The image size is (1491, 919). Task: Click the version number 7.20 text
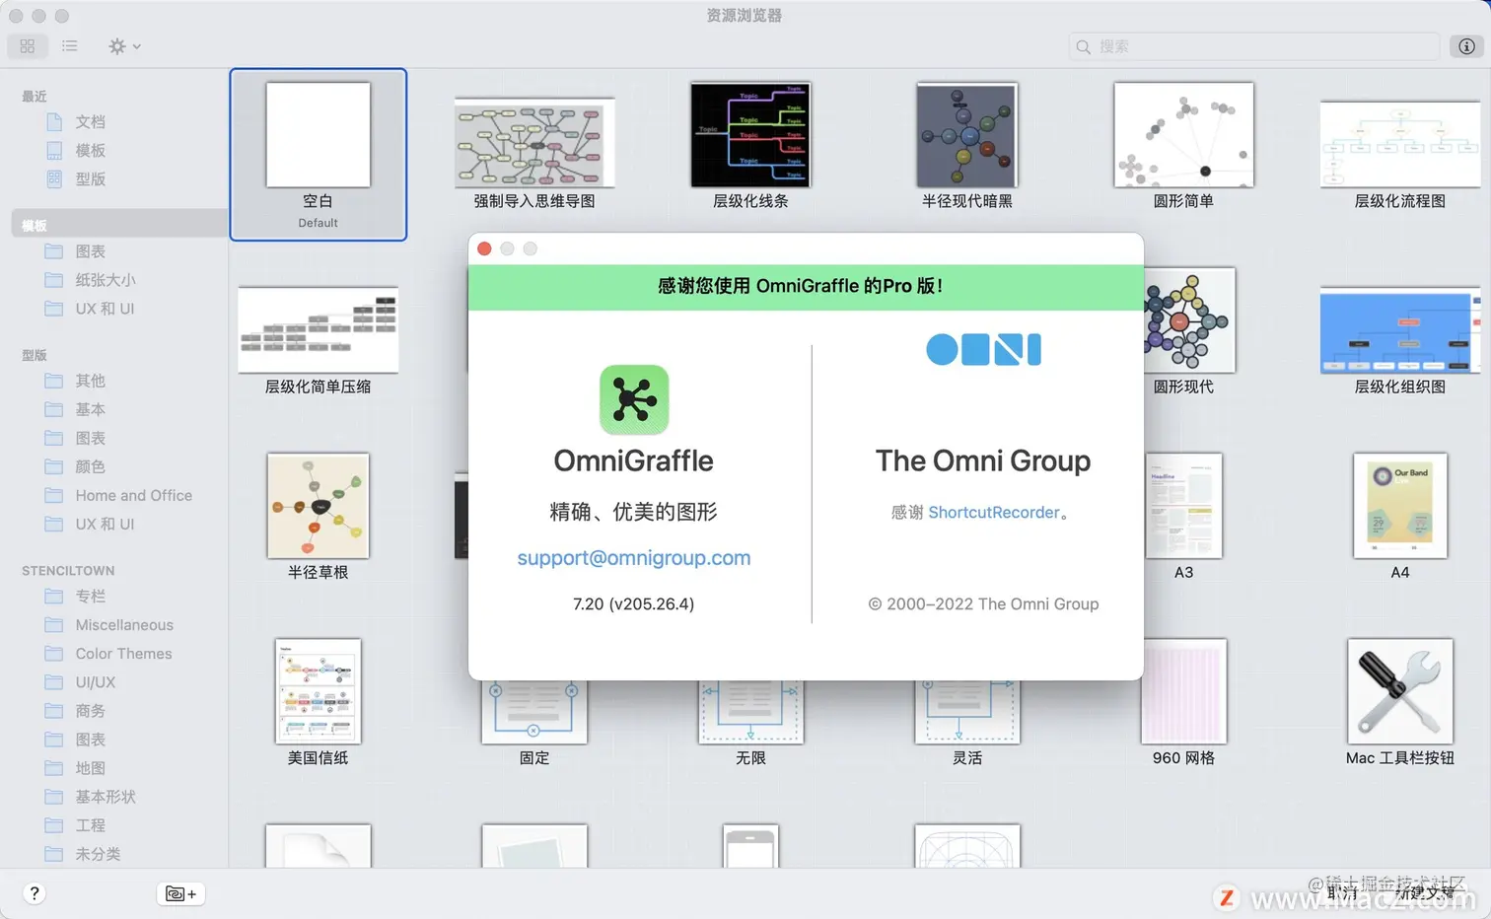coord(633,603)
